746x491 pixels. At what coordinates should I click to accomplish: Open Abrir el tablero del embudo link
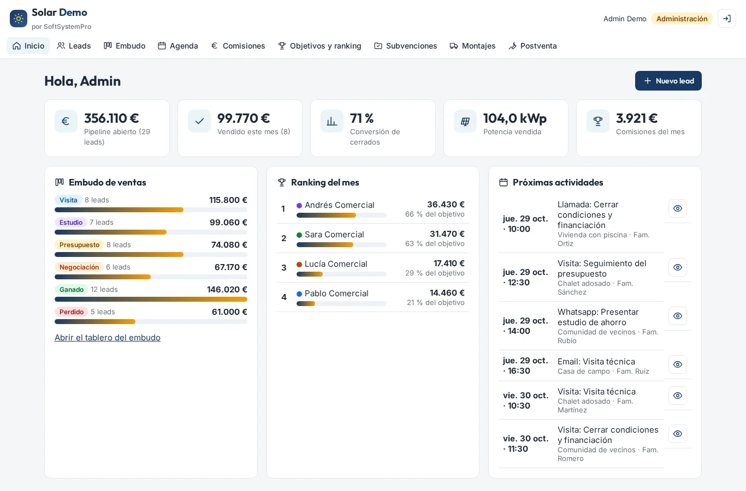coord(108,338)
